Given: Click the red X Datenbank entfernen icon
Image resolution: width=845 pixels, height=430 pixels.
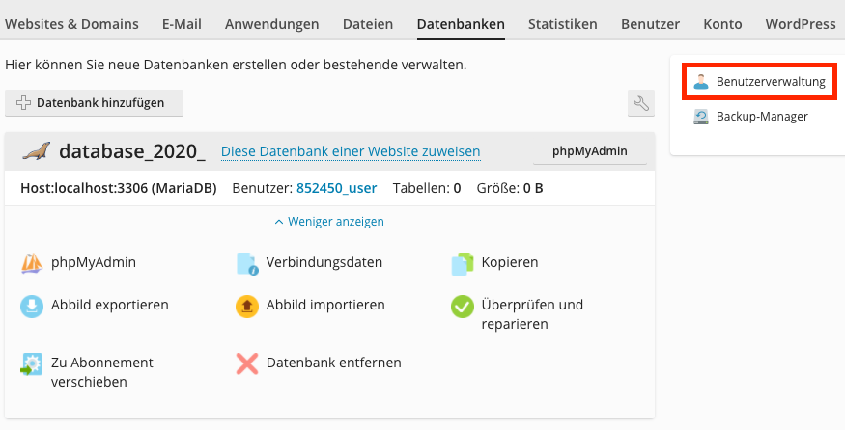Looking at the screenshot, I should click(x=248, y=363).
